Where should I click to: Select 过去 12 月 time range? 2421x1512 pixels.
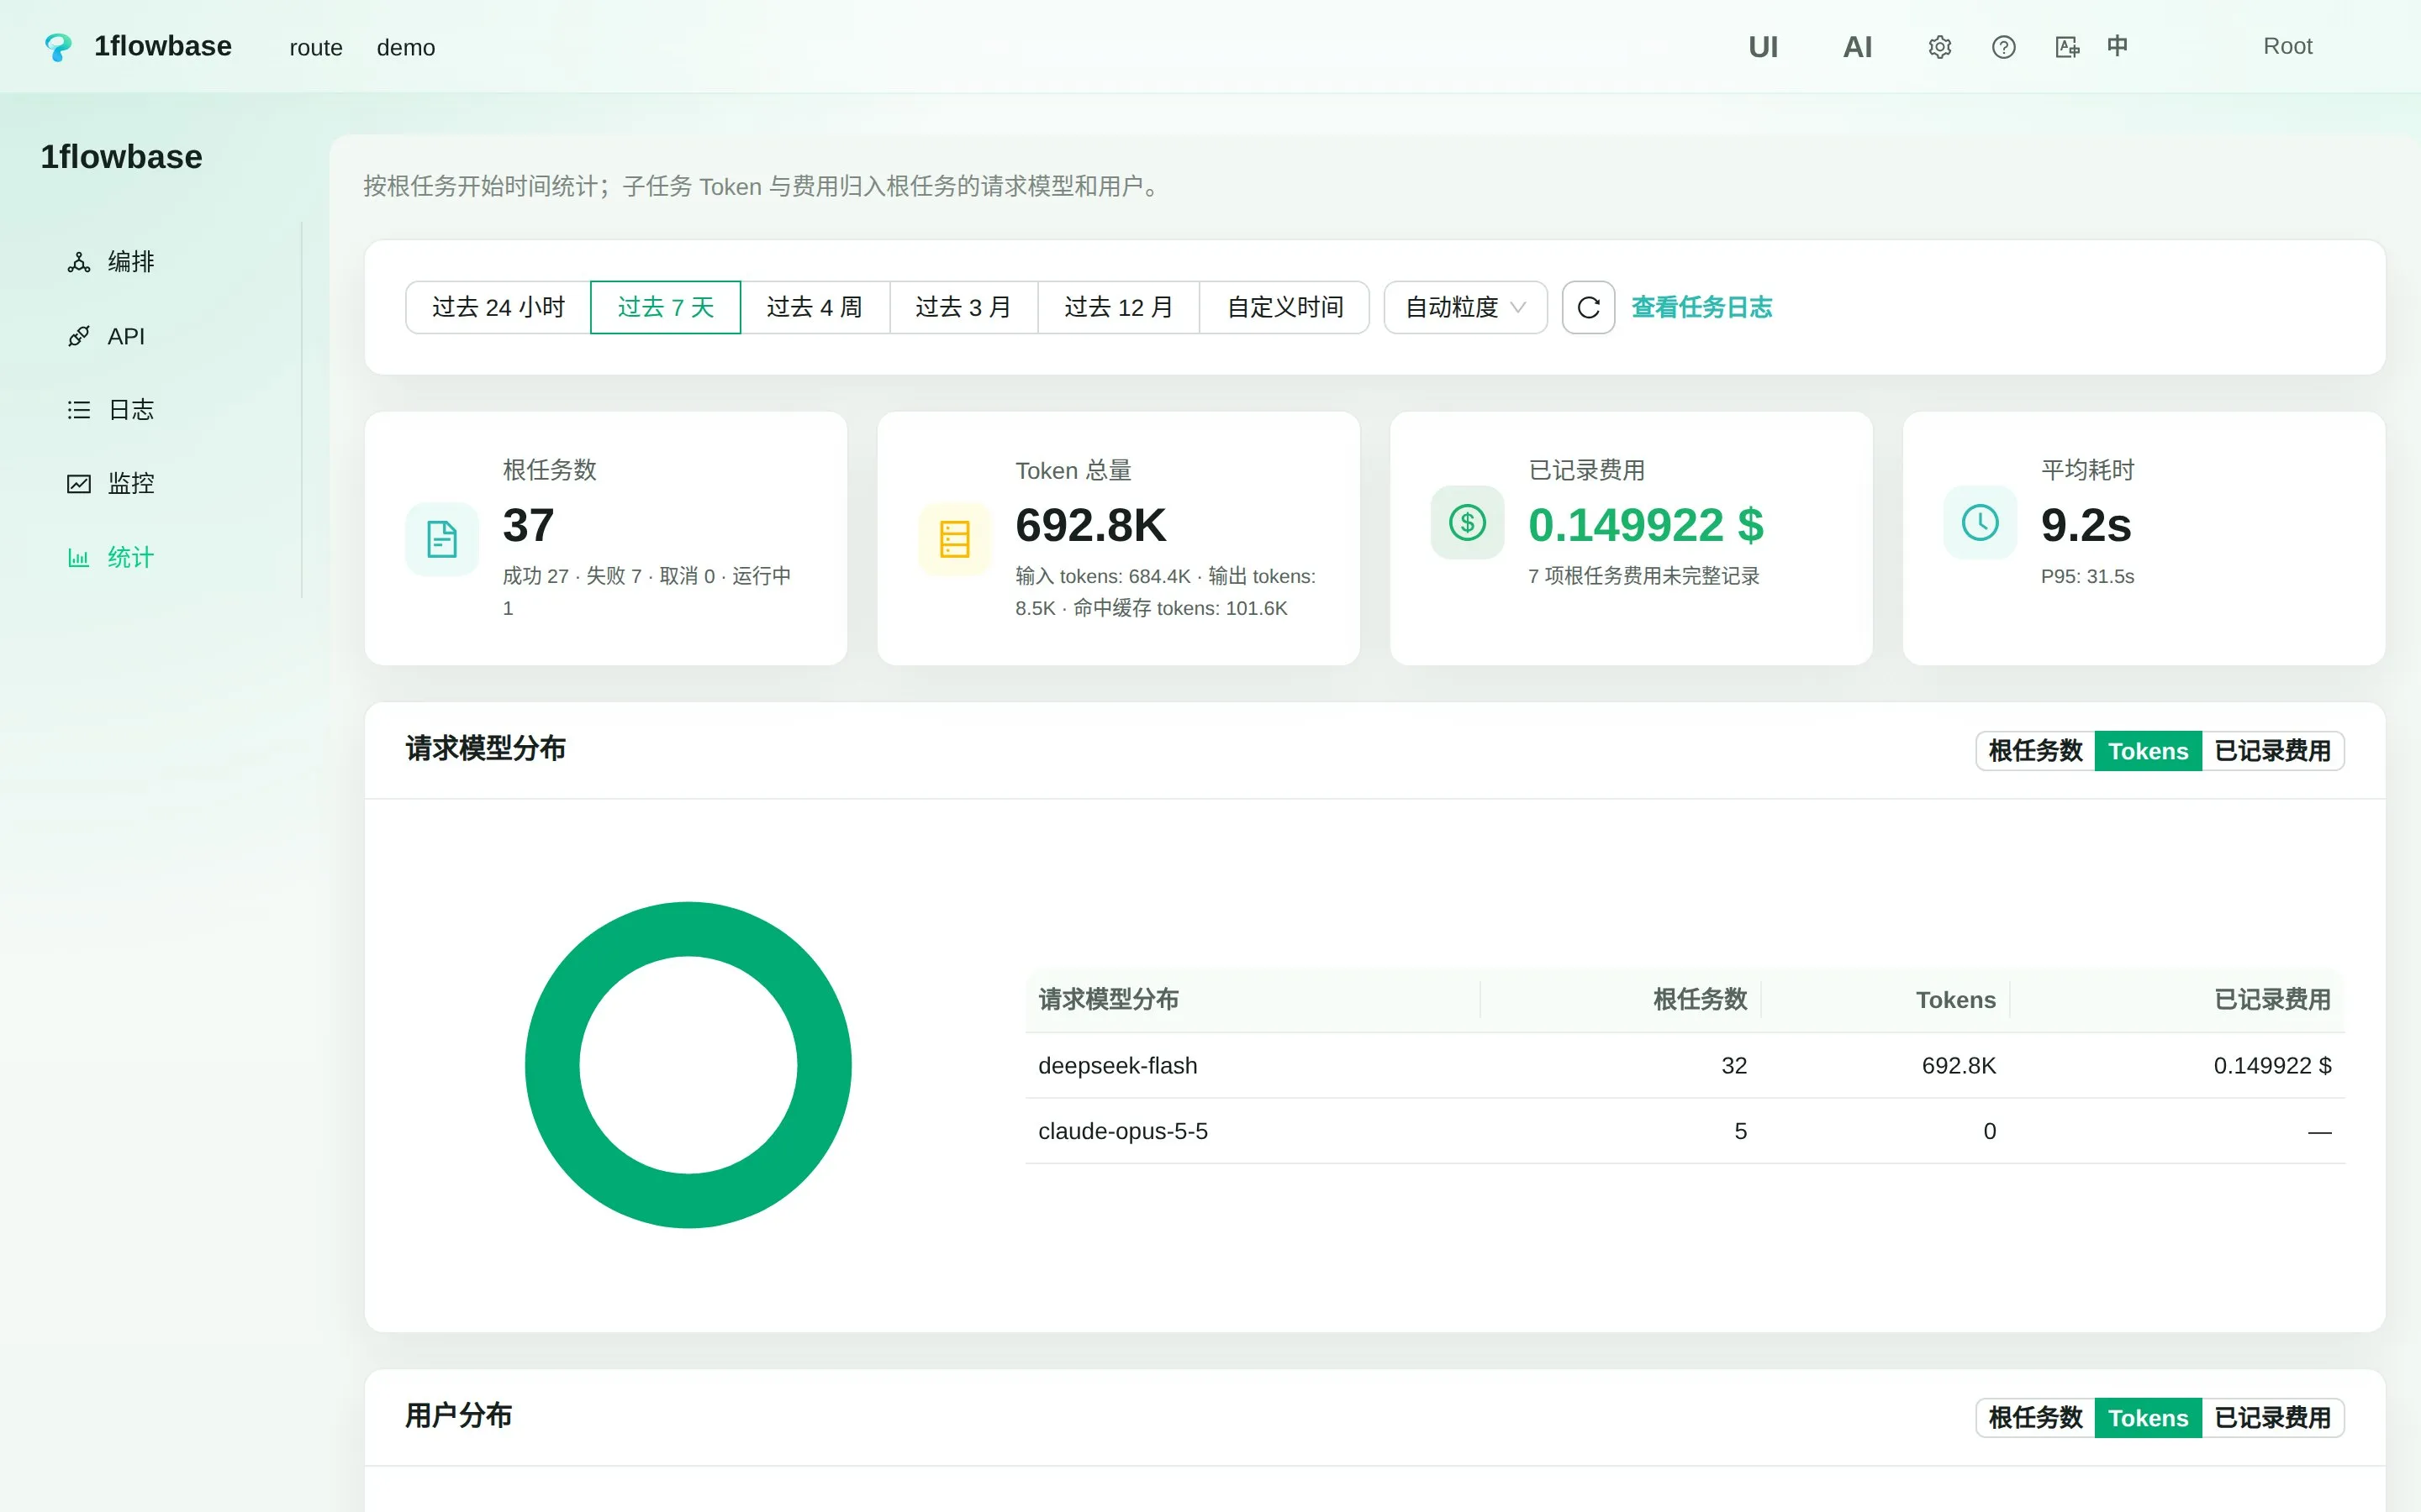[1119, 307]
